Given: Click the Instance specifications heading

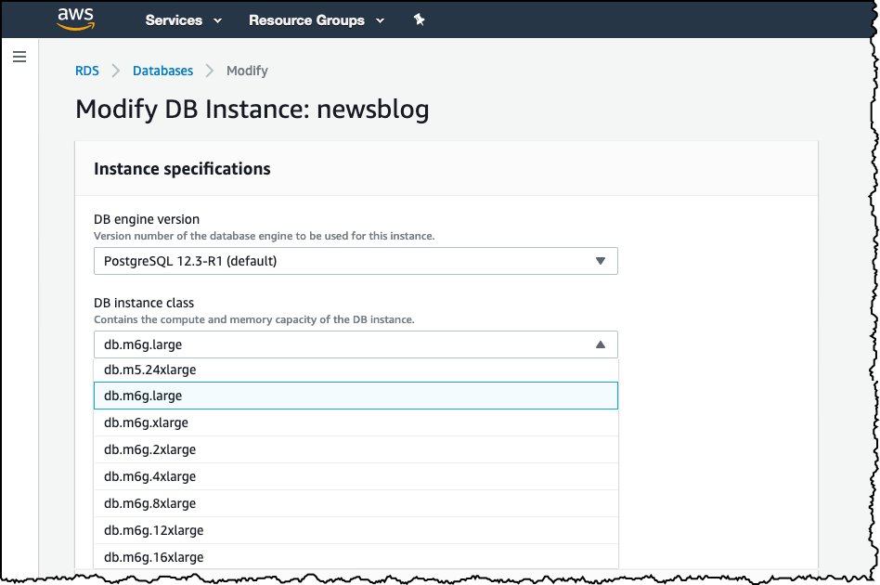Looking at the screenshot, I should point(182,169).
